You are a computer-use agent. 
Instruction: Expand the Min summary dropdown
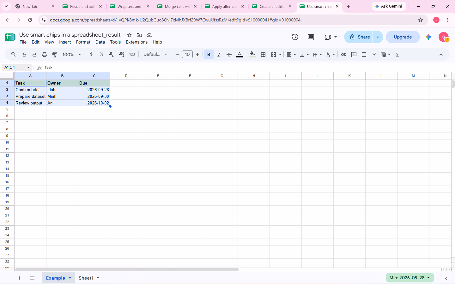[x=410, y=278]
